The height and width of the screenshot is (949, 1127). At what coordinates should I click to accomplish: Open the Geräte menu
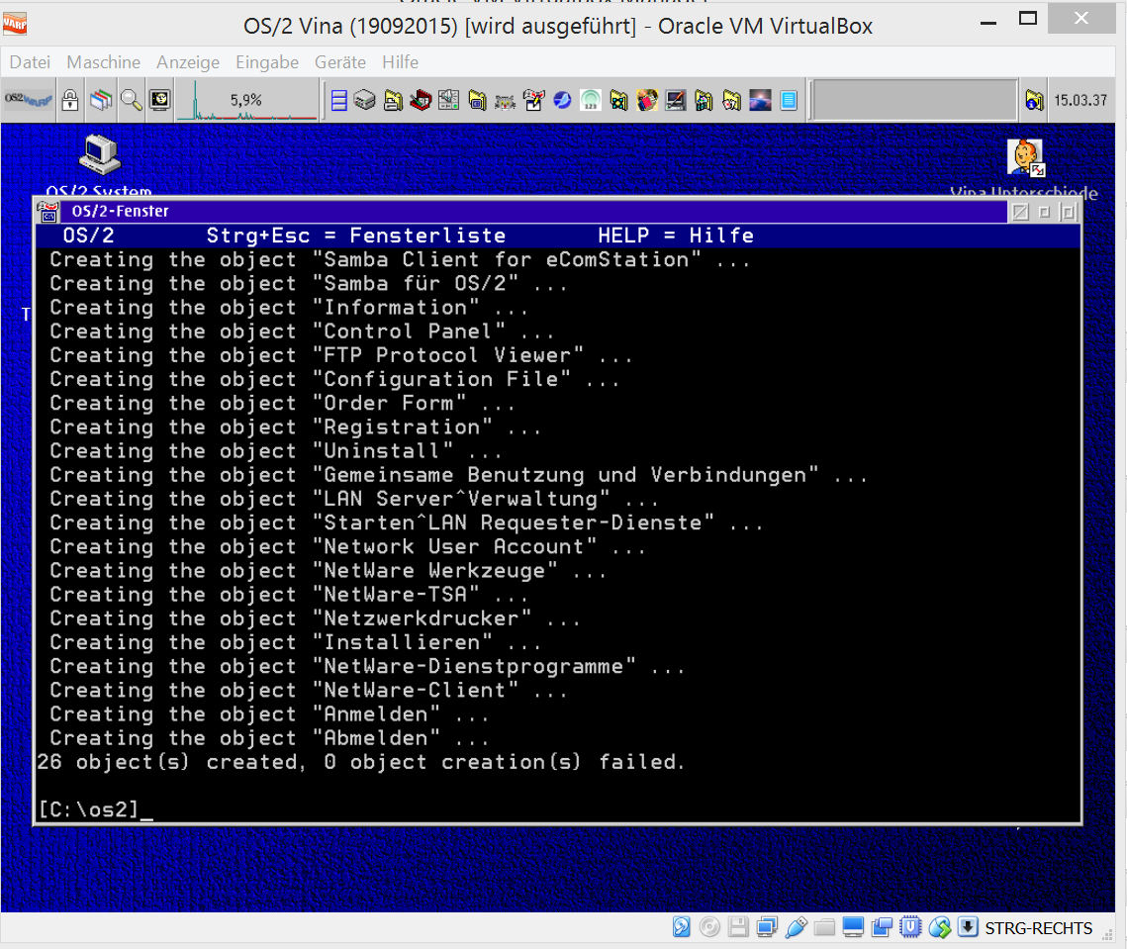(340, 62)
